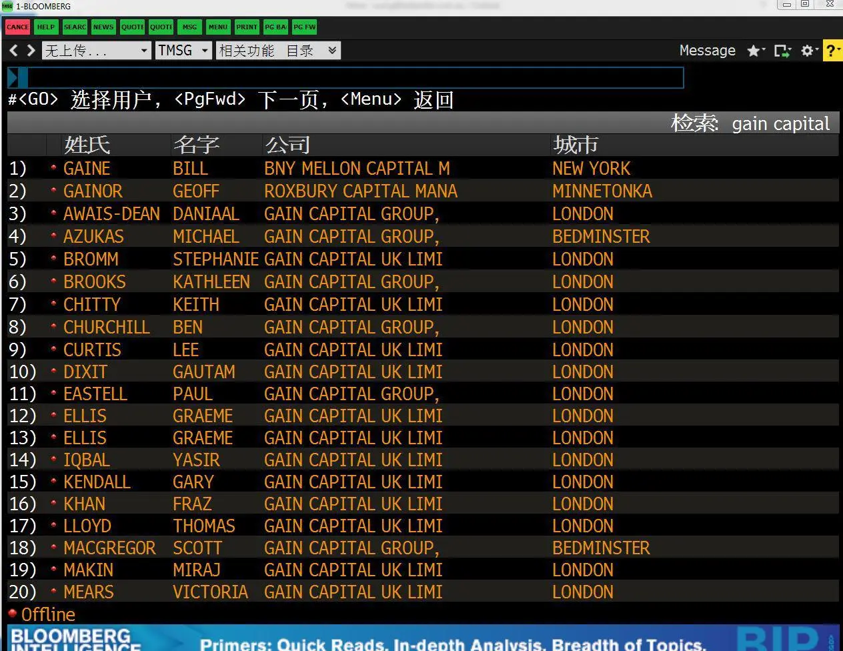The image size is (843, 651).
Task: Open the yellow help question mark menu
Action: (x=832, y=51)
